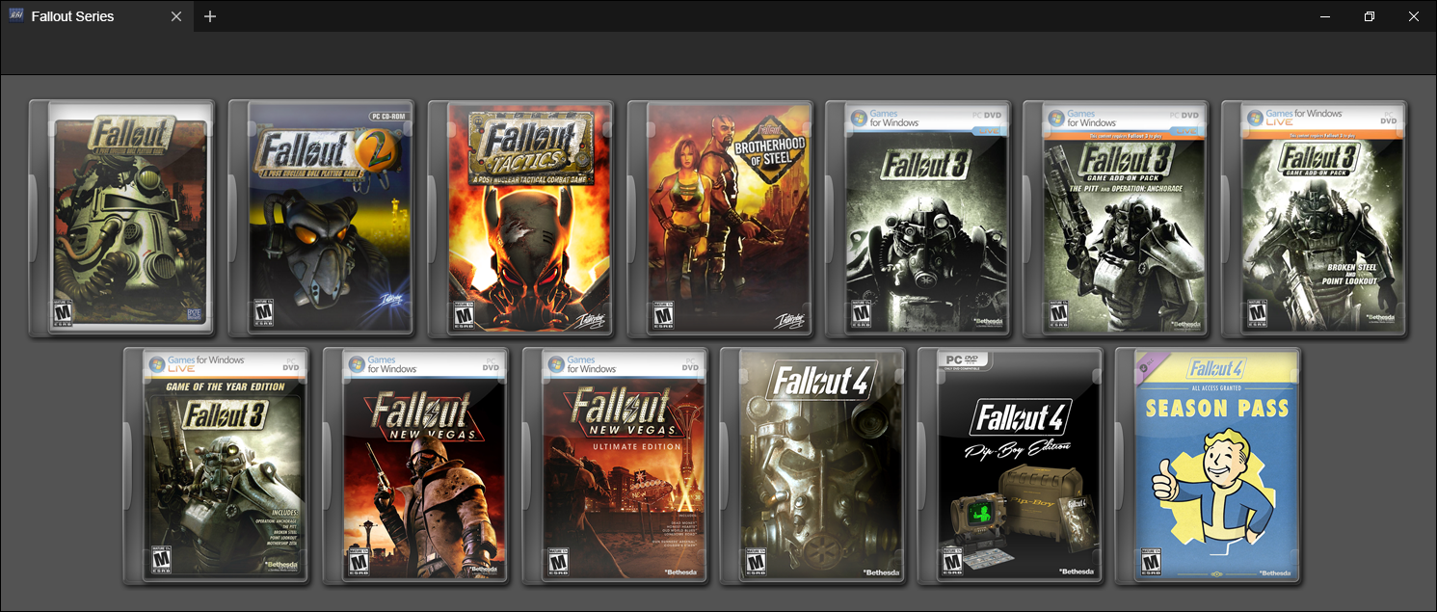Maximize the application window
The width and height of the screenshot is (1437, 612).
1370,16
